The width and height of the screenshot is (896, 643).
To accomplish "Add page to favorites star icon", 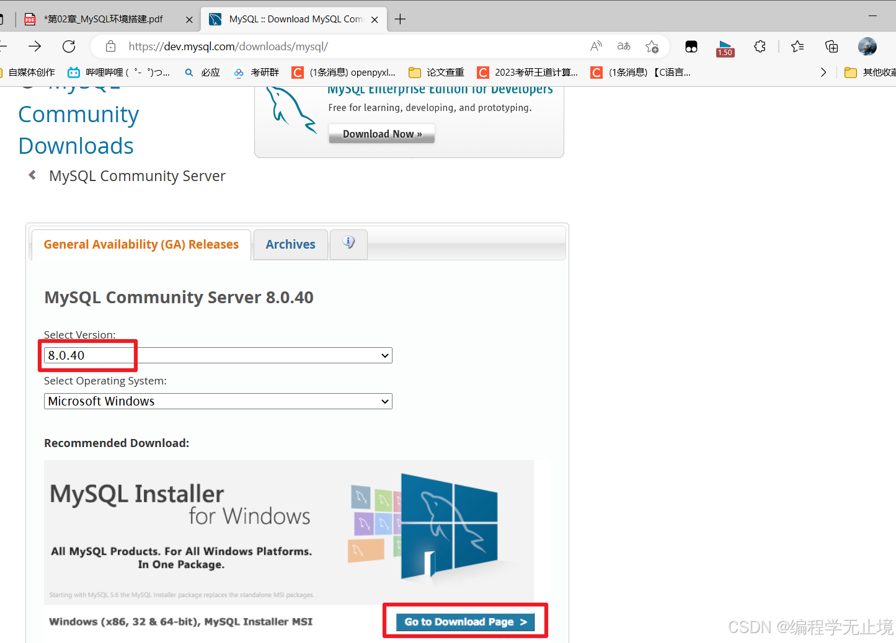I will (652, 47).
